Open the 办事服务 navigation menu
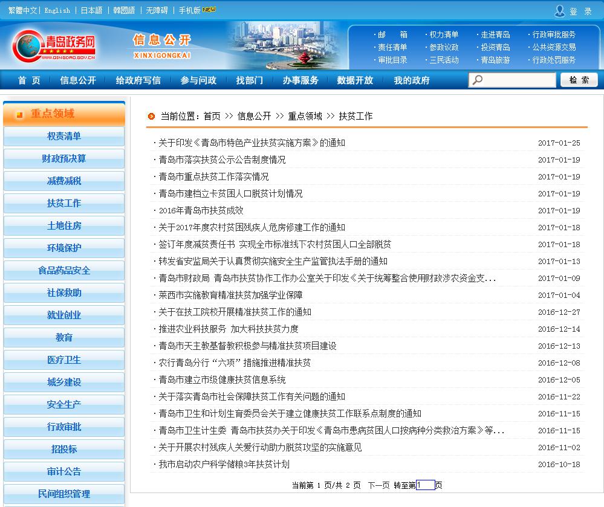 [300, 80]
